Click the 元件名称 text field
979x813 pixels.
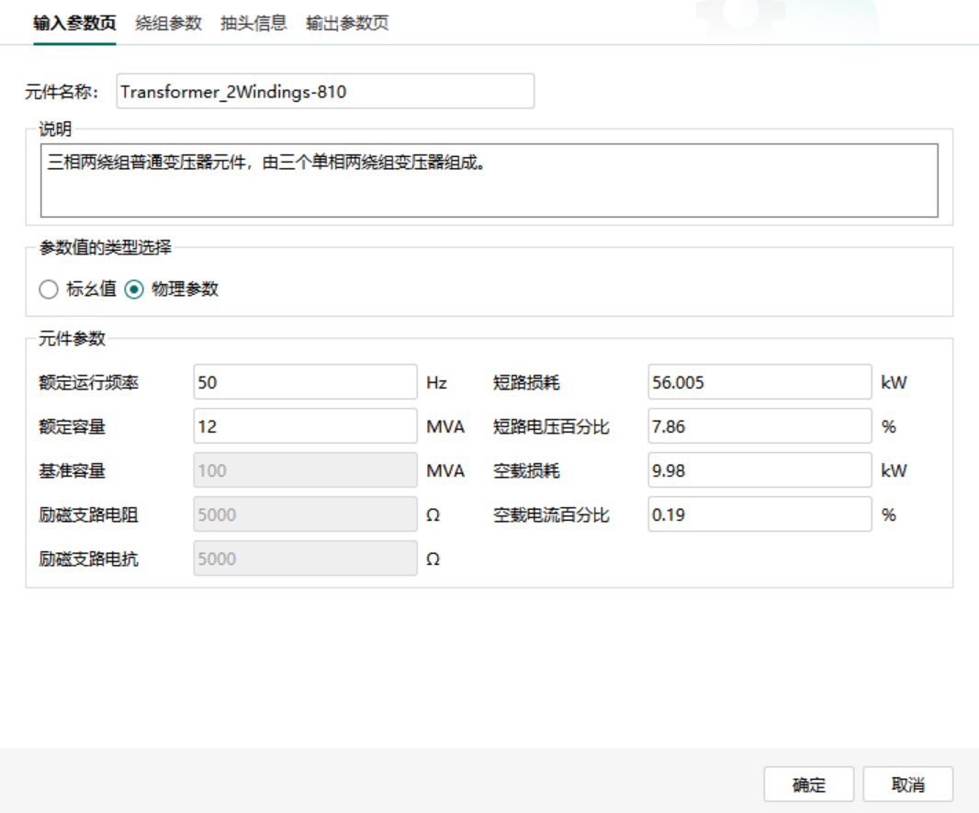coord(324,92)
